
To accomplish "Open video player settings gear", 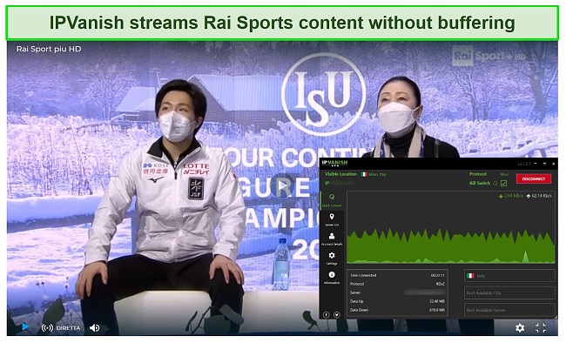I will [x=520, y=328].
